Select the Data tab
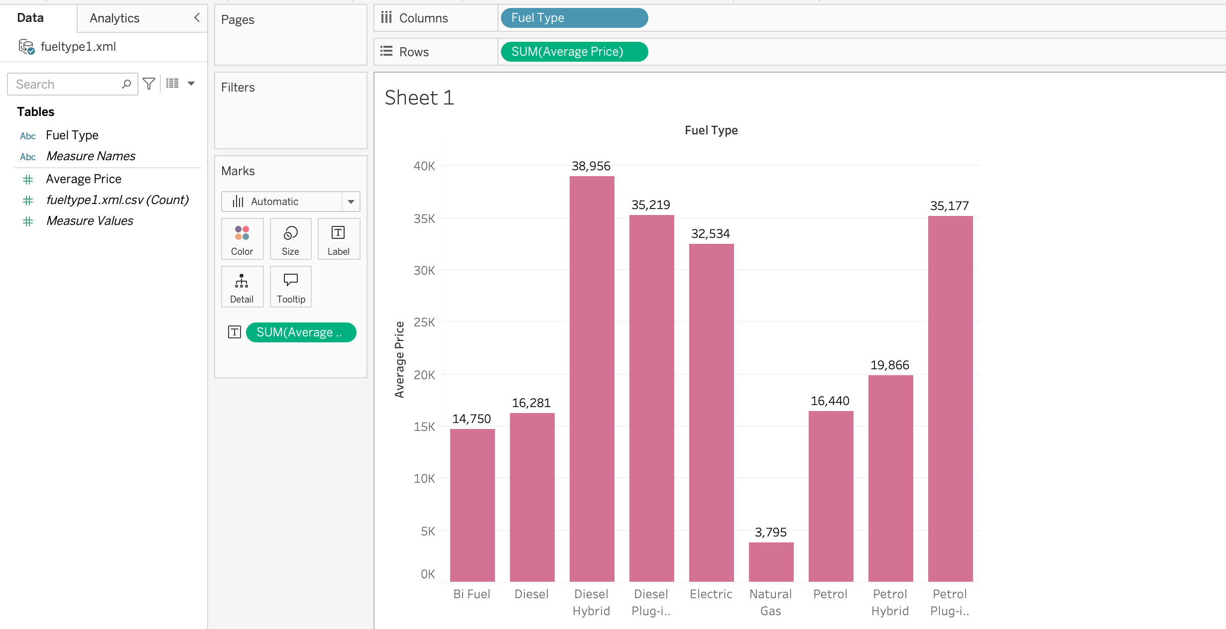The image size is (1226, 629). click(x=30, y=18)
